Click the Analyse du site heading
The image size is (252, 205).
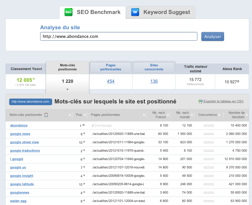pyautogui.click(x=60, y=27)
